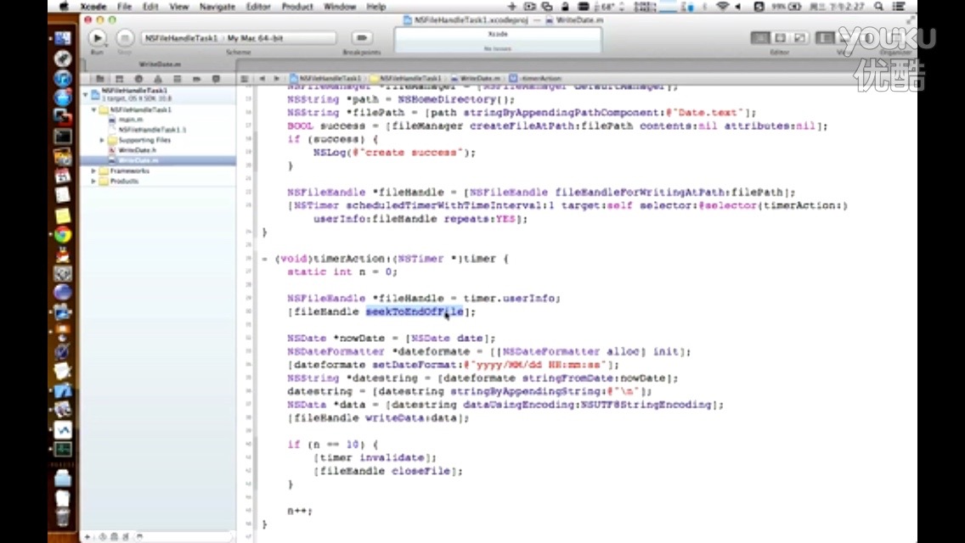Image resolution: width=965 pixels, height=543 pixels.
Task: Select main.m in the file navigator
Action: point(131,120)
